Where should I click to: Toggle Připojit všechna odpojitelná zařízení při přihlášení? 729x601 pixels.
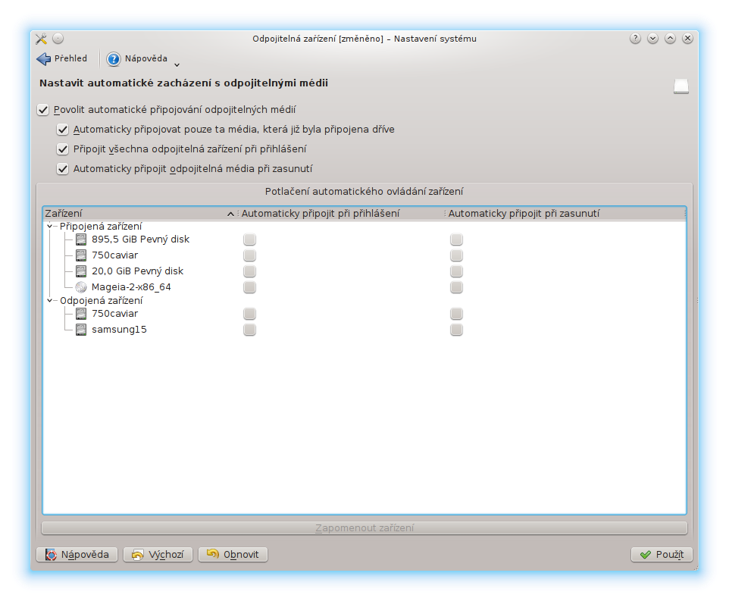62,149
